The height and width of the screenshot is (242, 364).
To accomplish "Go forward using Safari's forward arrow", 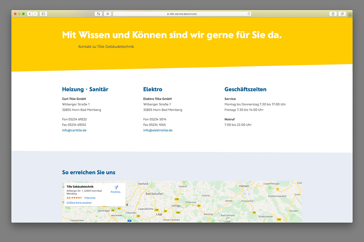I will 35,14.
